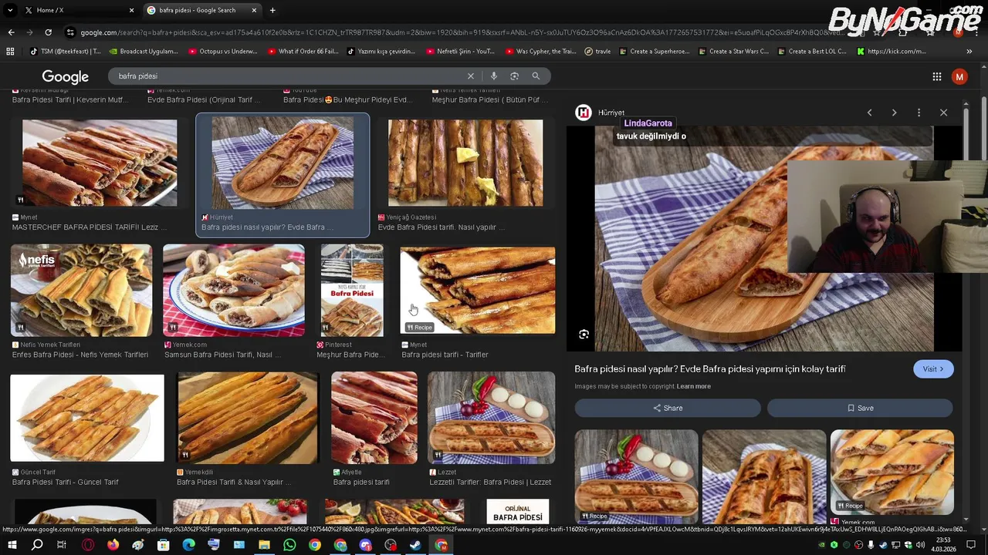Search inside image with lens icon
This screenshot has width=988, height=555.
(x=584, y=335)
